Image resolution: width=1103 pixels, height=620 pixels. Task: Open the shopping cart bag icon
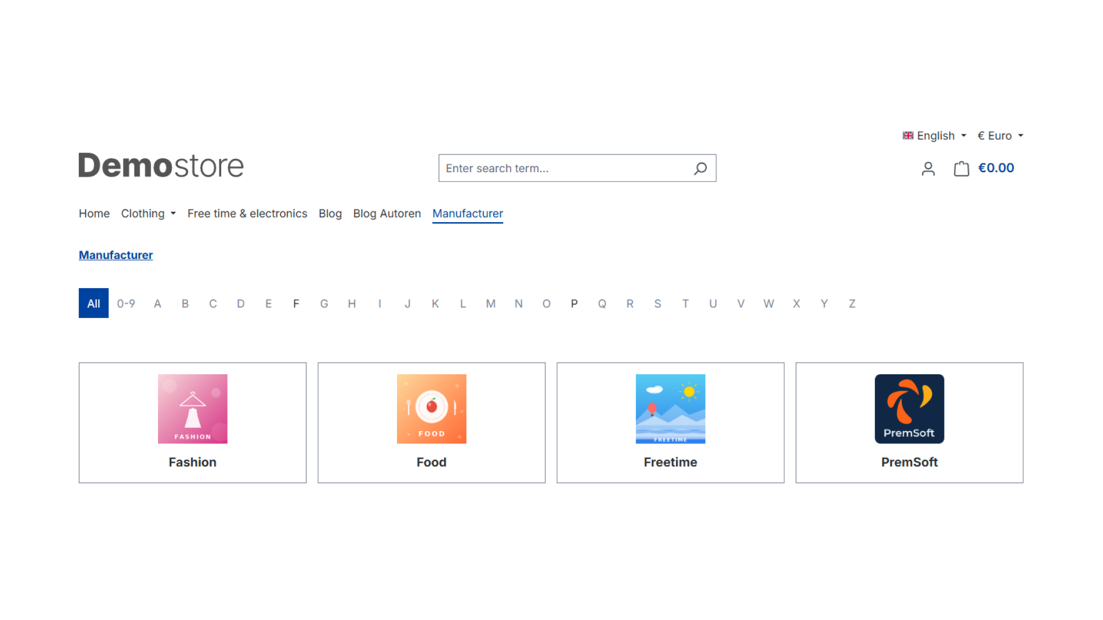click(961, 168)
